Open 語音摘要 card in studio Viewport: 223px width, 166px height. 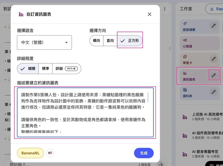199,27
